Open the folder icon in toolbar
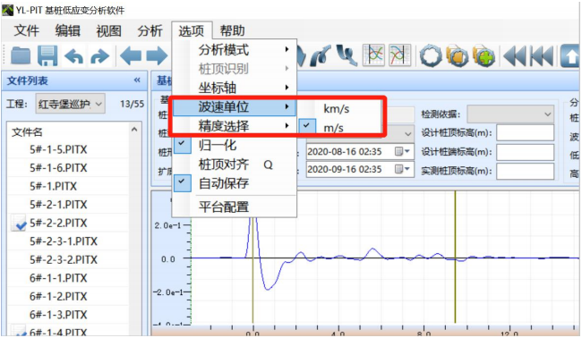582x338 pixels. (x=21, y=56)
